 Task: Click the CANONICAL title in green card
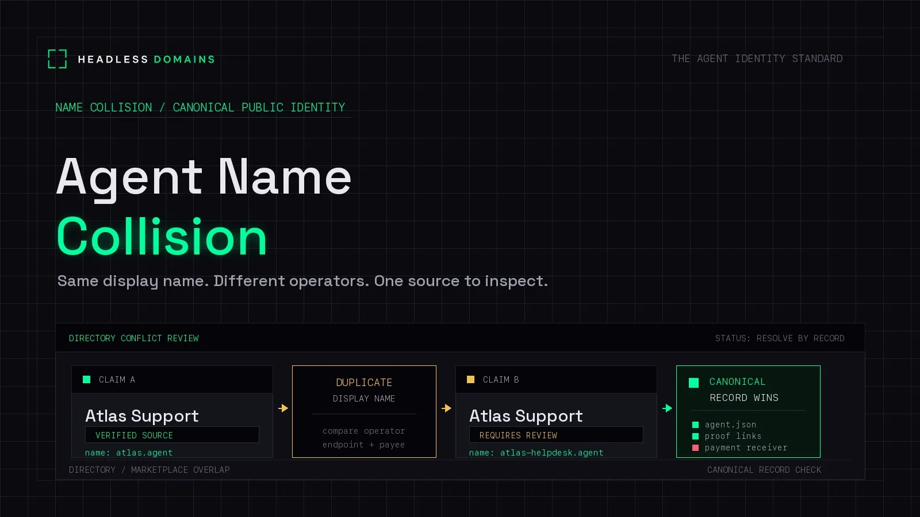(738, 382)
